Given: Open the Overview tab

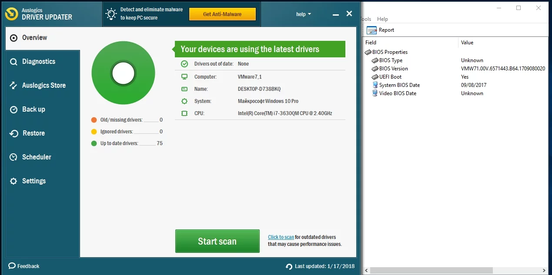Looking at the screenshot, I should [x=35, y=38].
